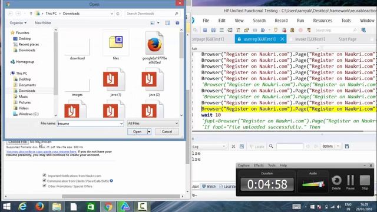Toggle Important Notifications from Naukri.com checkbox
This screenshot has width=377, height=212.
[x=44, y=175]
